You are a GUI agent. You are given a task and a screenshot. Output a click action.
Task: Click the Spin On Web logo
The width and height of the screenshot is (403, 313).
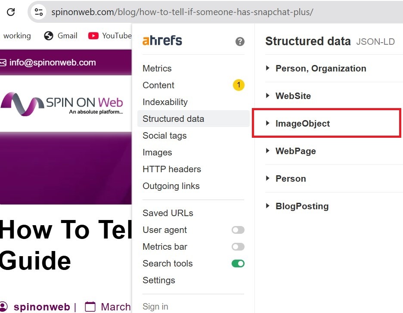[x=62, y=104]
